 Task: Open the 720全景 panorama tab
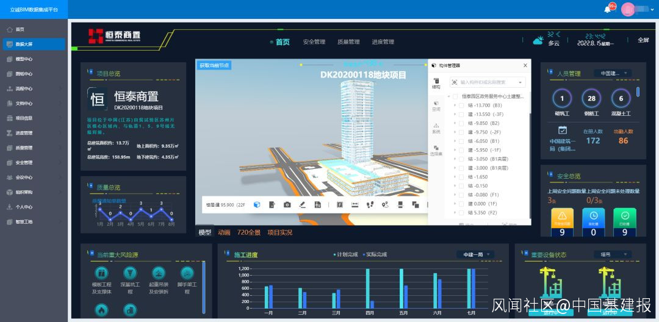(x=249, y=232)
